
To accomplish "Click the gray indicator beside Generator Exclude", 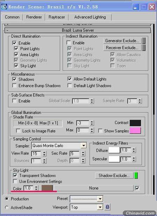I will pos(144,41).
